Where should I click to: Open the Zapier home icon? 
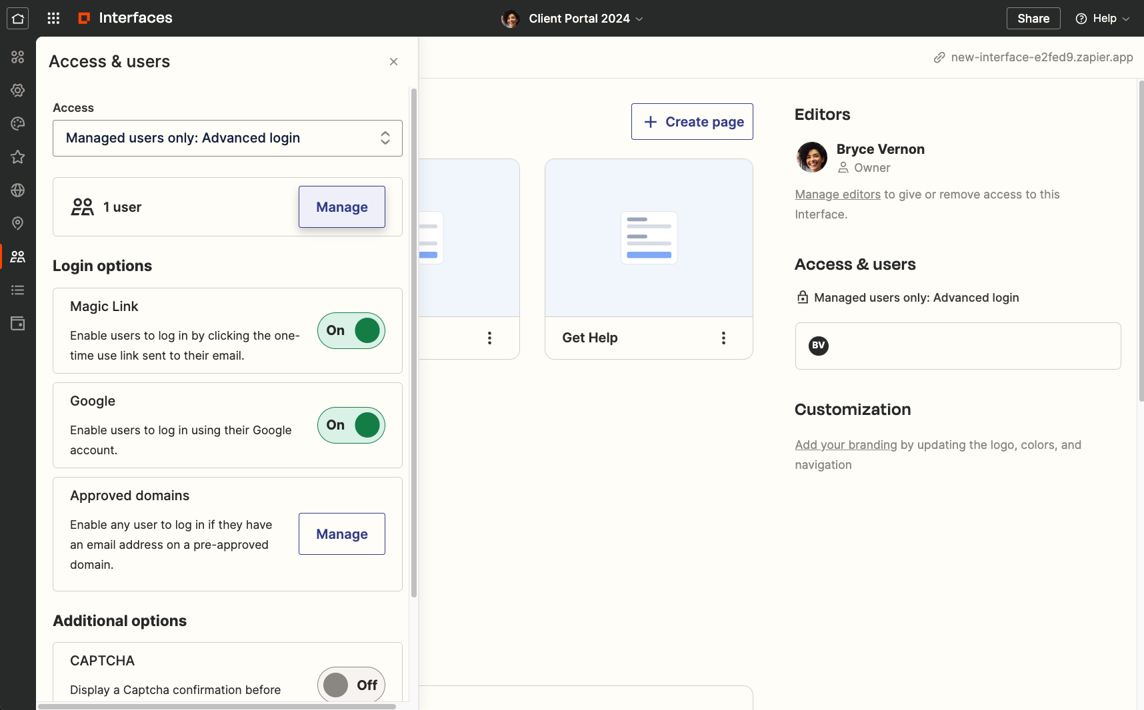coord(18,19)
